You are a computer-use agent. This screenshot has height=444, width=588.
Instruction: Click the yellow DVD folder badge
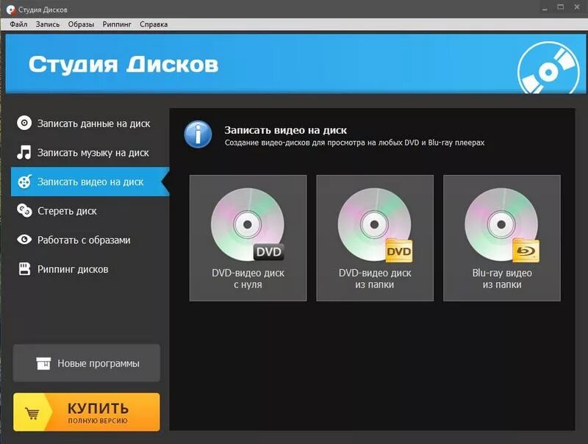[399, 251]
